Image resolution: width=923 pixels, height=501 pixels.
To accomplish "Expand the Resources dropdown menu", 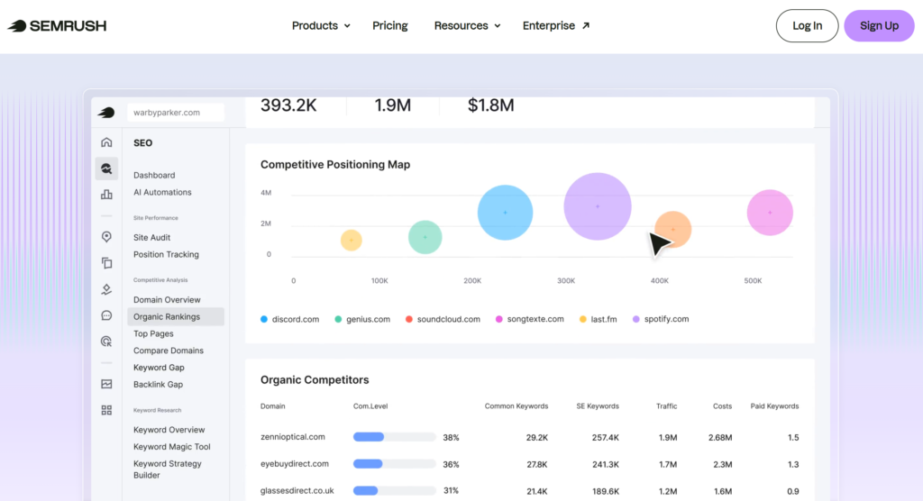I will pyautogui.click(x=467, y=26).
